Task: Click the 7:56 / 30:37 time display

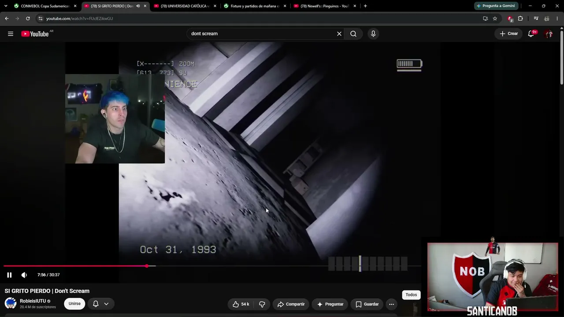Action: (x=48, y=275)
